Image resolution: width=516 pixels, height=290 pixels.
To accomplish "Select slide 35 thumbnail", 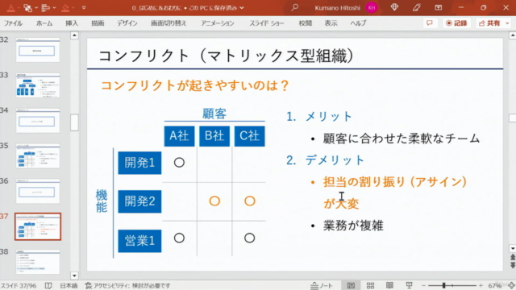I will click(38, 155).
